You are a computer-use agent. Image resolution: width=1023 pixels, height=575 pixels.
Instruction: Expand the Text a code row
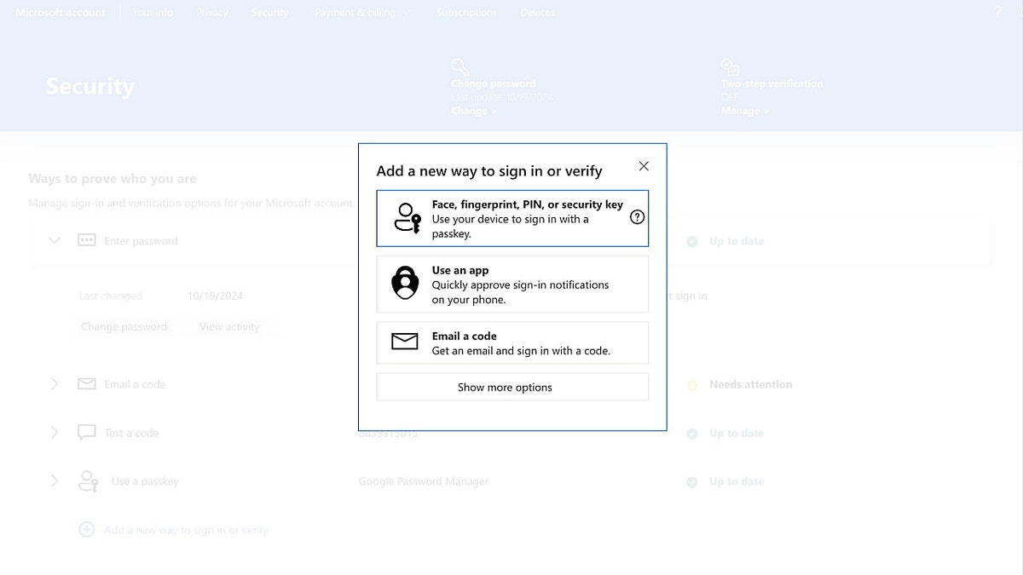point(55,433)
